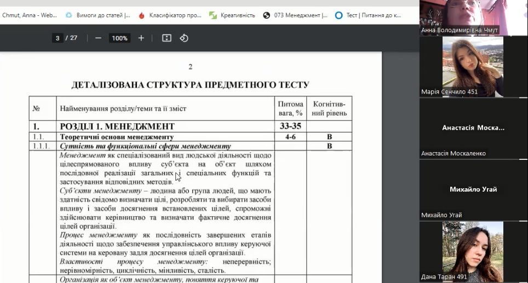Click the green Креативність bookmark icon
Screen dimensions: 528x283
point(213,15)
